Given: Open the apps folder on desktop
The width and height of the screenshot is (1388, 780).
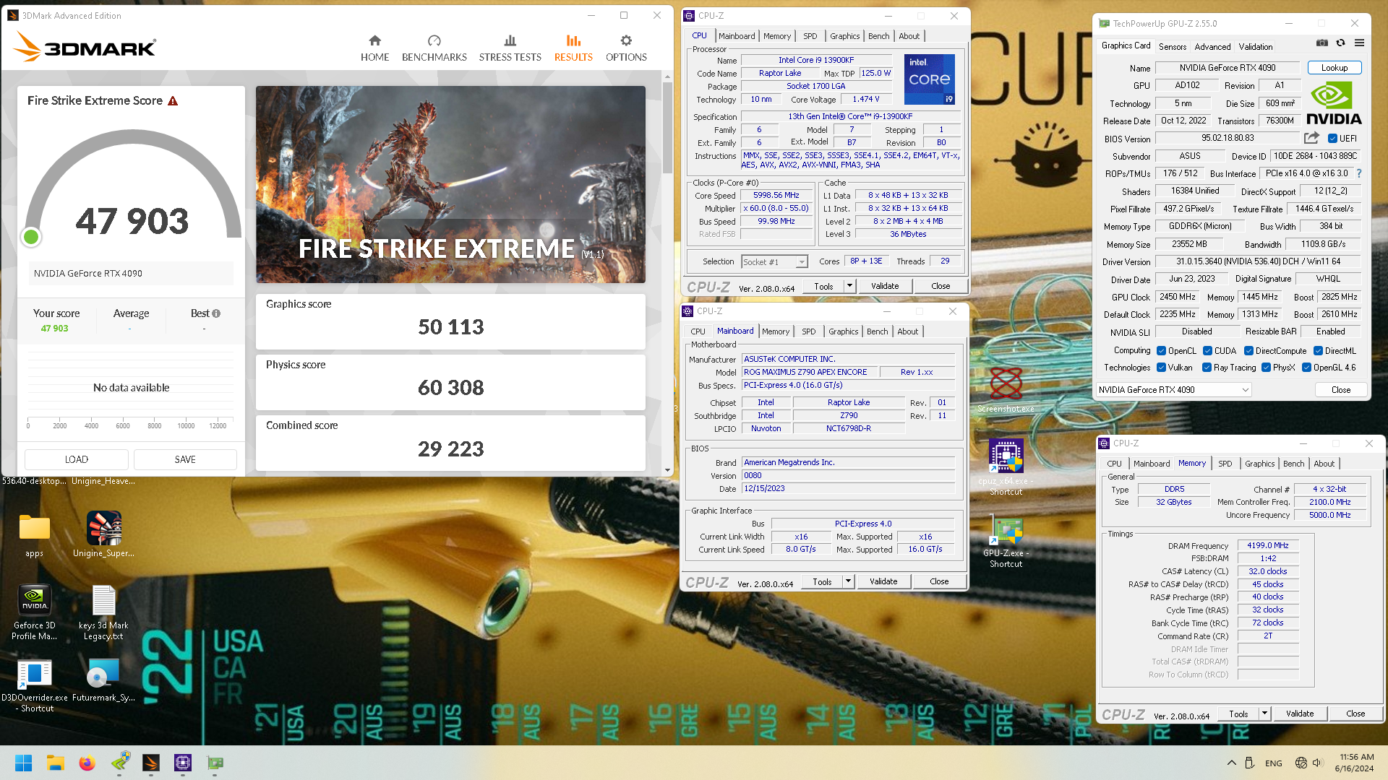Looking at the screenshot, I should click(34, 535).
